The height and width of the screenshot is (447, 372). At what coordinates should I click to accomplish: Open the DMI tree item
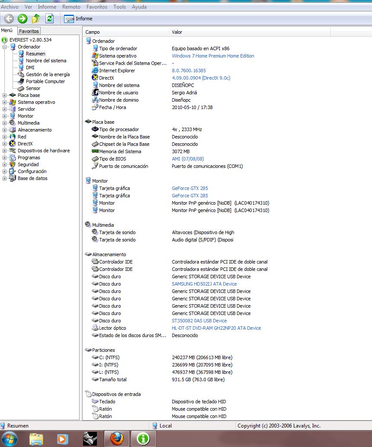tap(30, 68)
